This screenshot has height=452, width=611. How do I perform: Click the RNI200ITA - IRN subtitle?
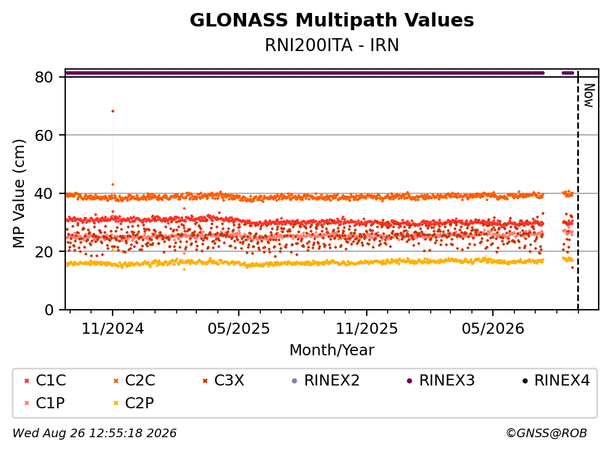coord(332,45)
